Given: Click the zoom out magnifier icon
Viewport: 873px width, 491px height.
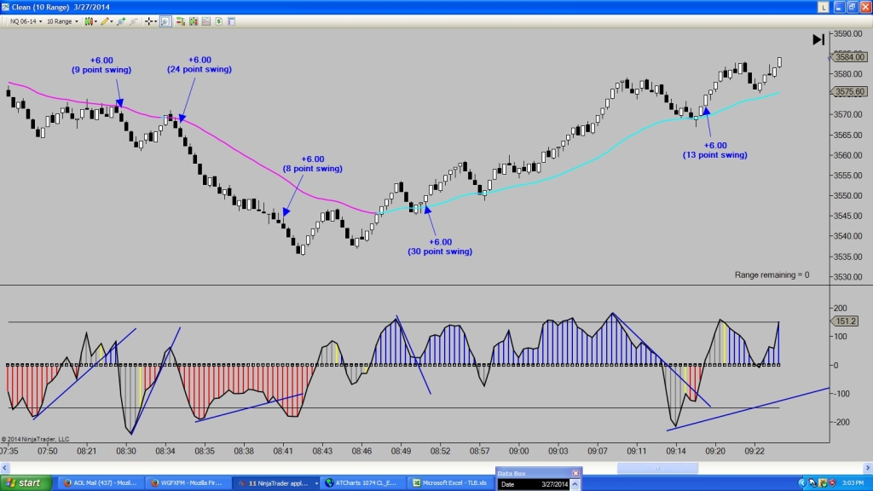Looking at the screenshot, I should pos(134,21).
